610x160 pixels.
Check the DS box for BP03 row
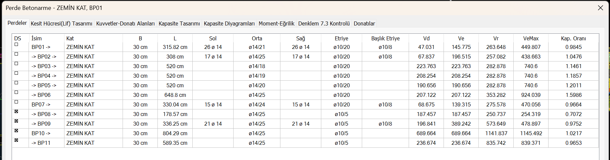pyautogui.click(x=16, y=64)
